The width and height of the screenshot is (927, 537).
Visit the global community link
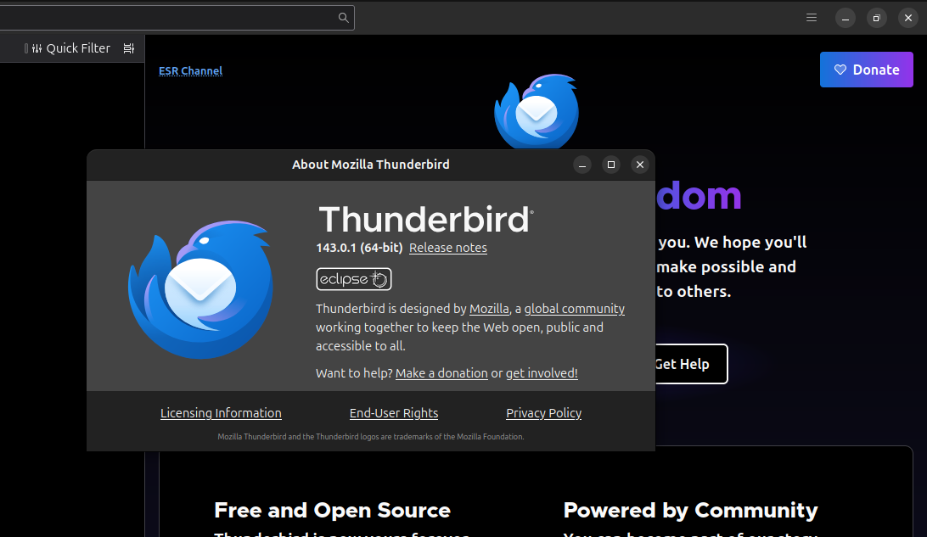(x=574, y=309)
